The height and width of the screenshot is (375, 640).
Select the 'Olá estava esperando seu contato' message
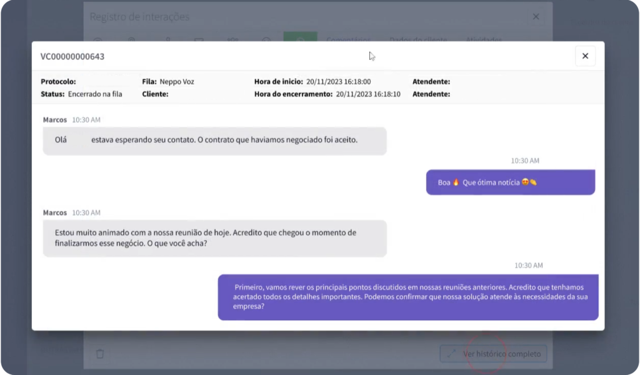coord(214,140)
